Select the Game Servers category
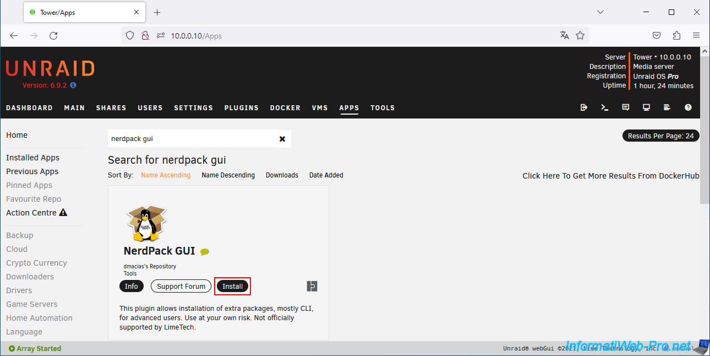The image size is (710, 356). [32, 304]
